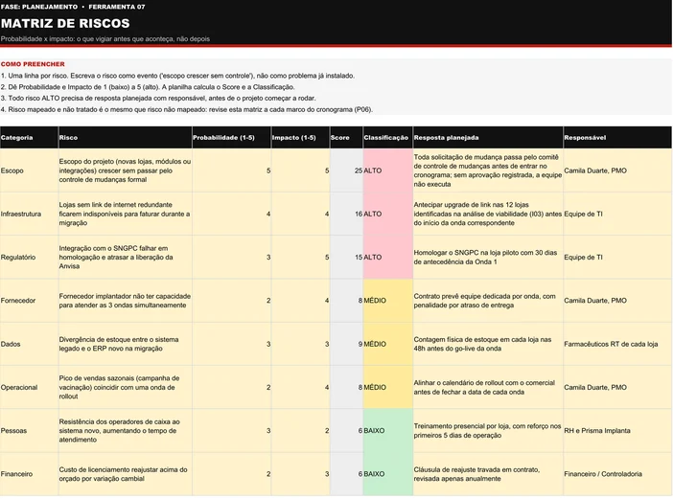Click 'Camila Duarte, PMO' in Escopo row
The image size is (673, 499).
pyautogui.click(x=595, y=170)
